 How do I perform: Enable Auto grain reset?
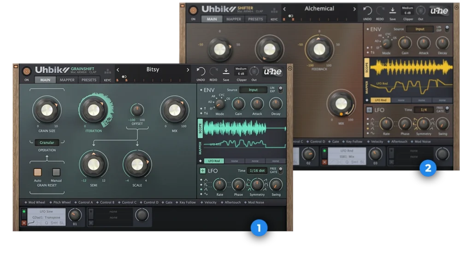(x=38, y=173)
